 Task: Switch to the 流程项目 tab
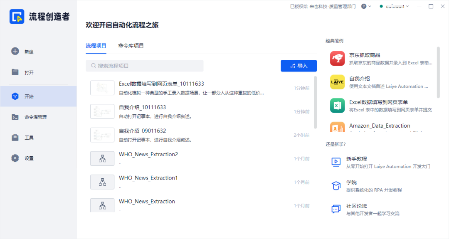(x=96, y=45)
